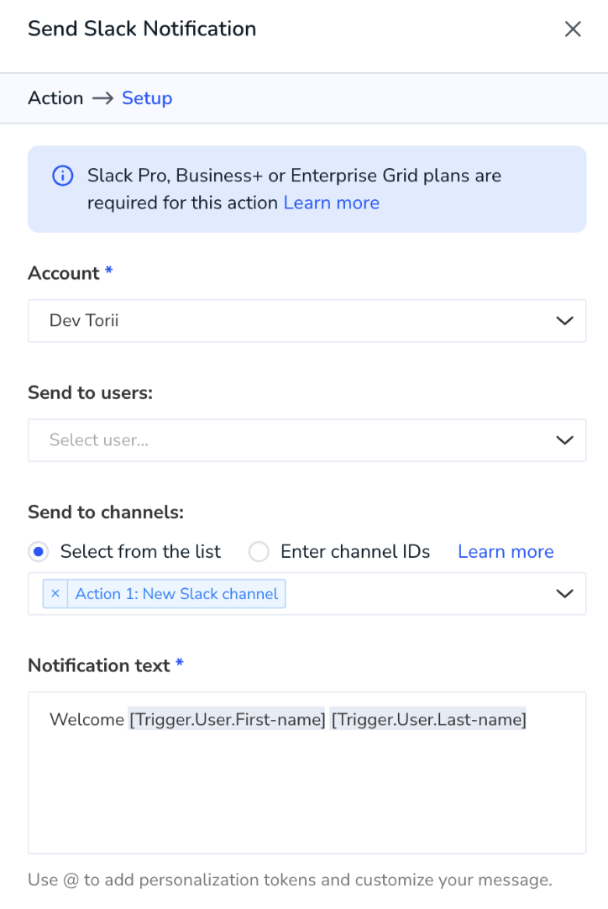This screenshot has height=909, width=608.
Task: Expand the Send to channels selection box
Action: tap(307, 594)
